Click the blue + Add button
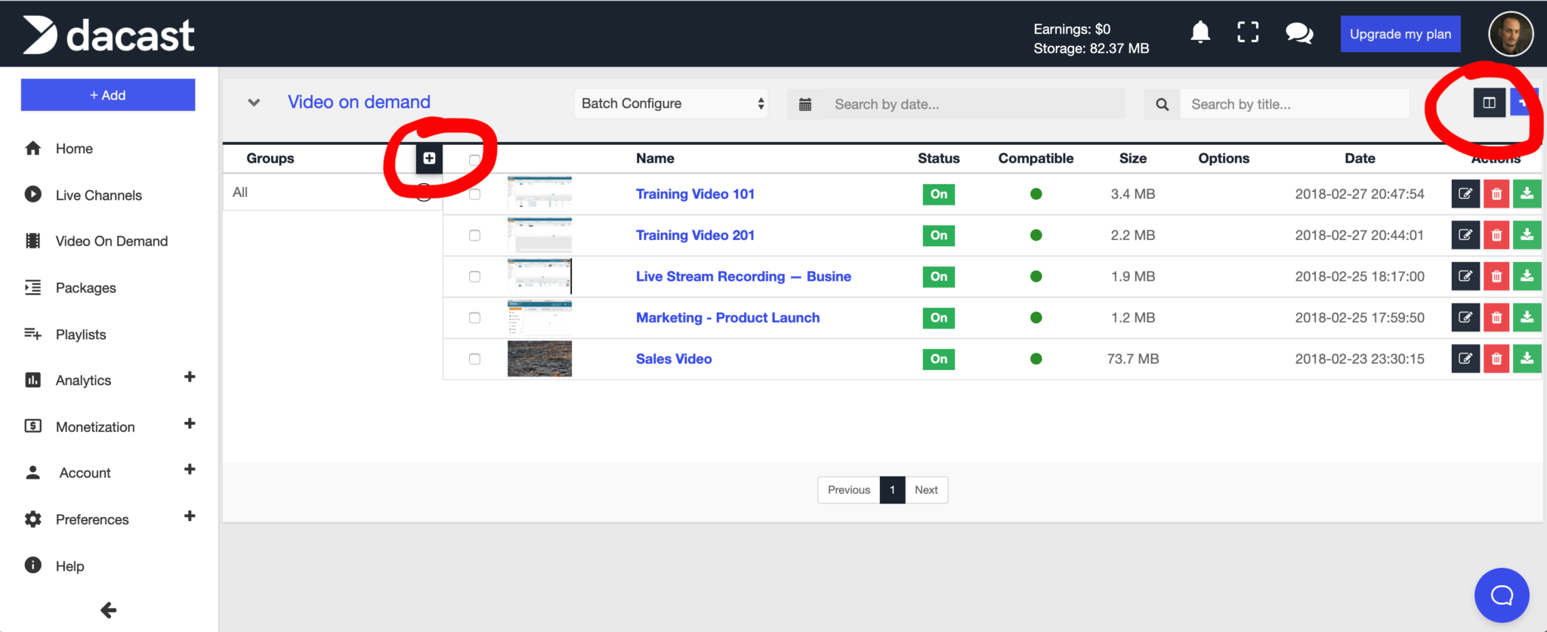 pyautogui.click(x=108, y=95)
